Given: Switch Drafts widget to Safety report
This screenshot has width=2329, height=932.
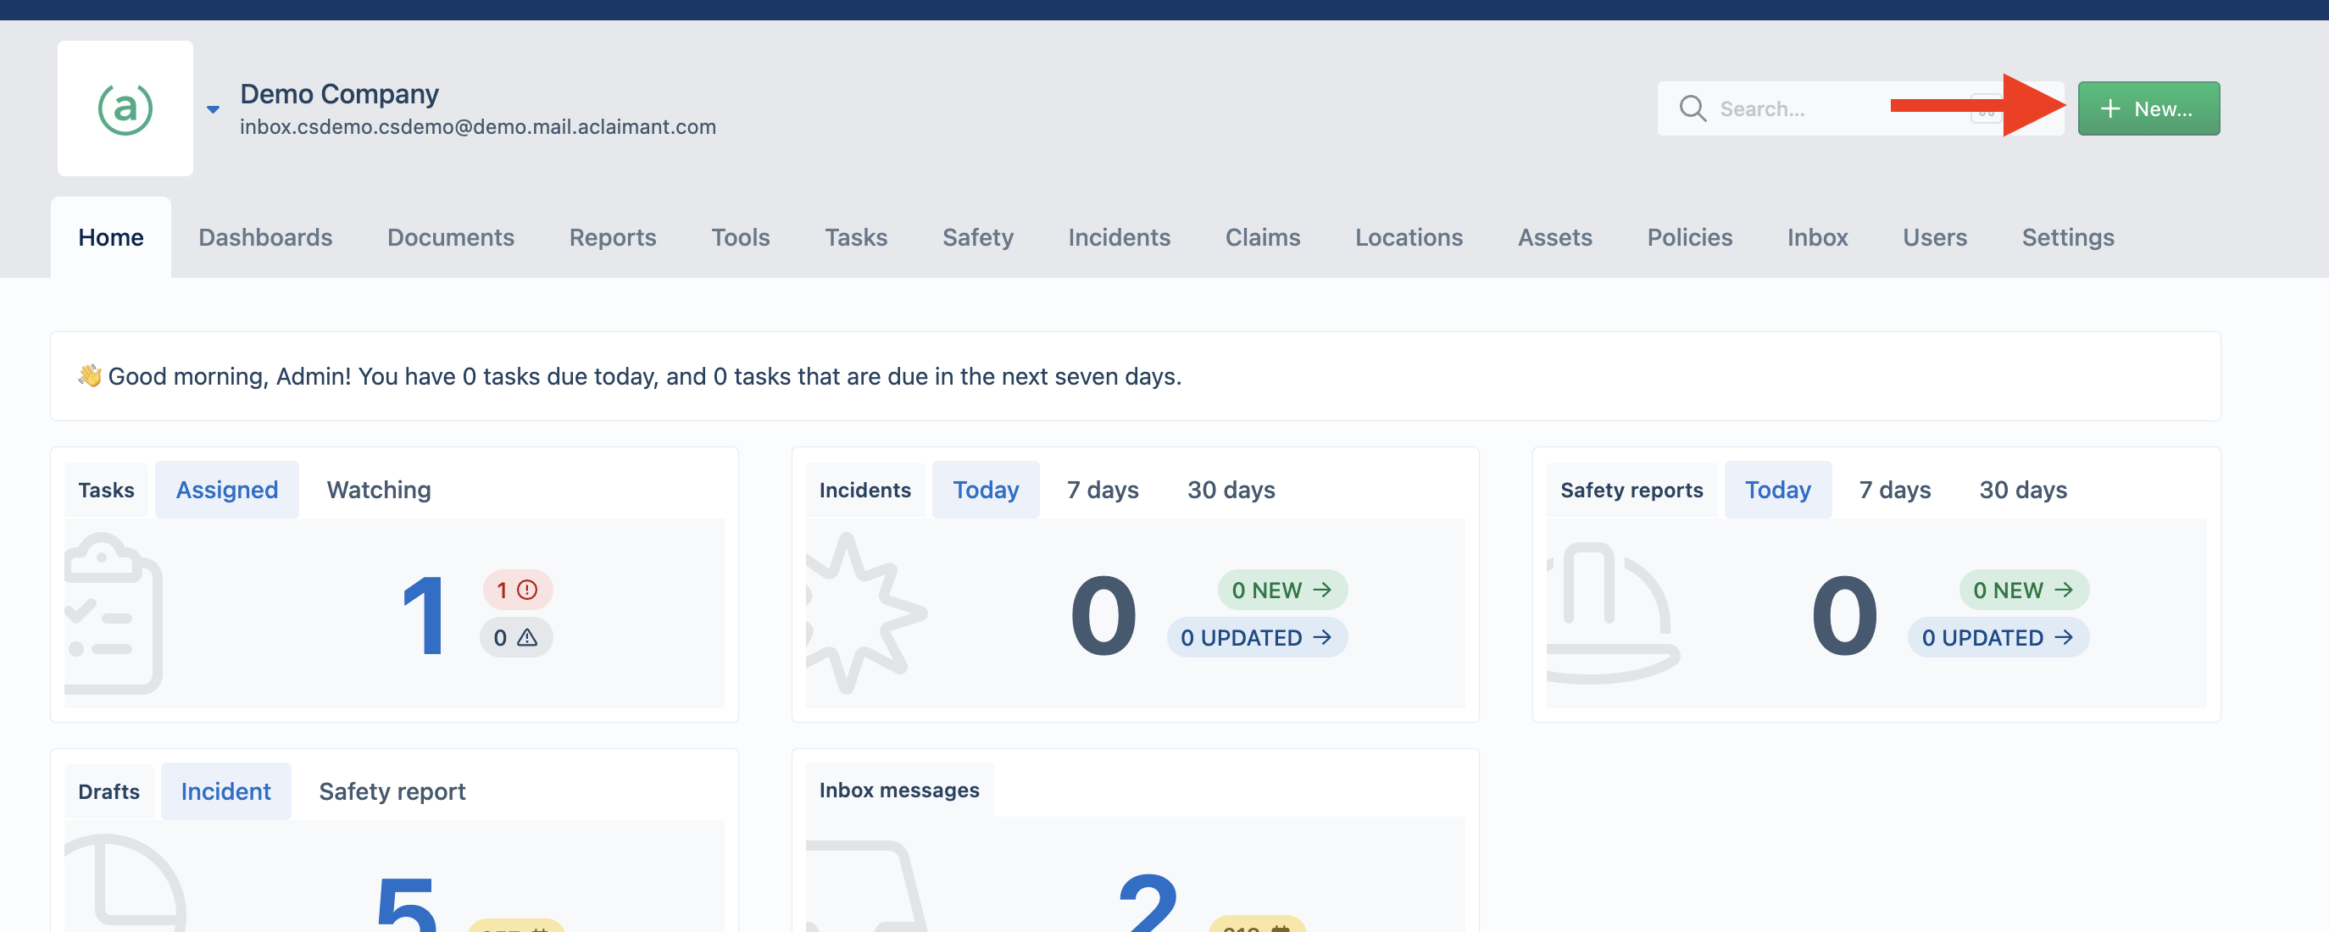Looking at the screenshot, I should 392,792.
